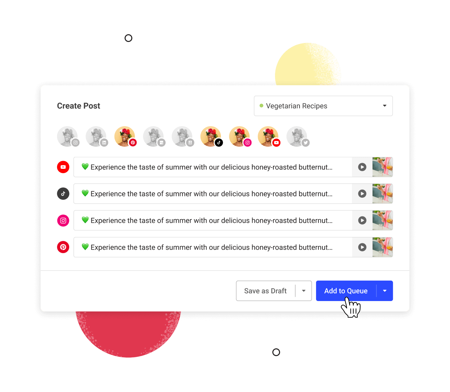
Task: Play the video in the TikTok post row
Action: (362, 194)
